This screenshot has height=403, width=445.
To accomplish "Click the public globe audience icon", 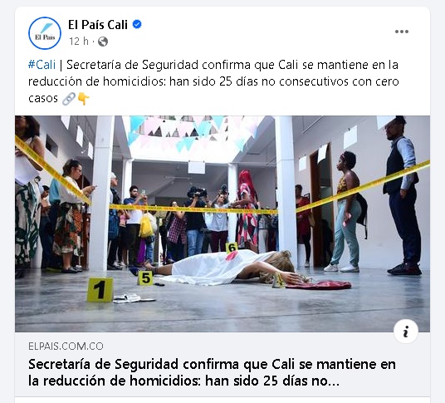I will click(x=103, y=42).
